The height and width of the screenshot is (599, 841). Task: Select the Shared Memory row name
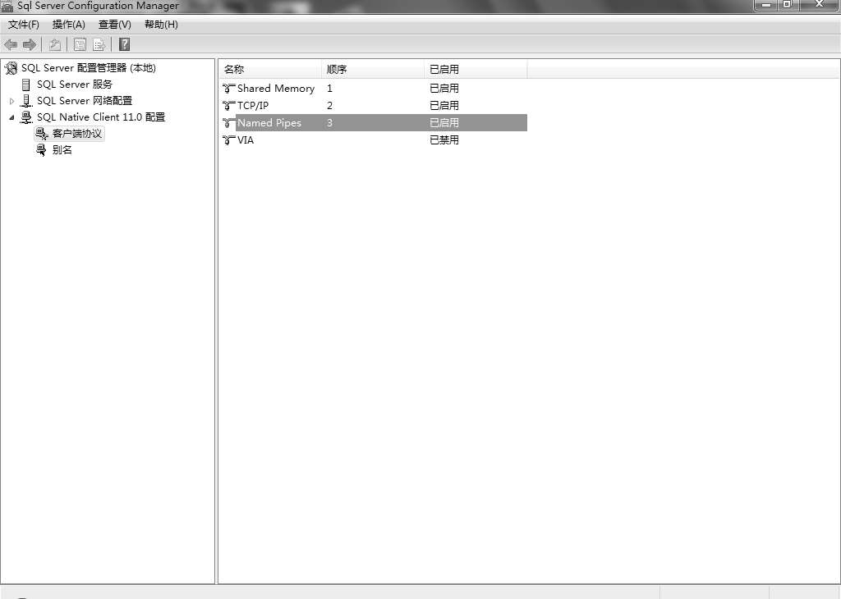tap(276, 89)
